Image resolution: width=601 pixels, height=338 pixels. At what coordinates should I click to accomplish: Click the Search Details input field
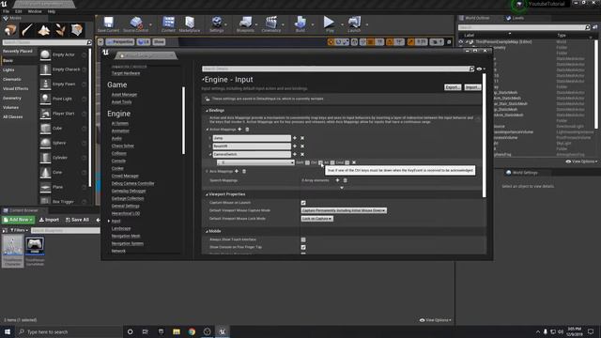[338, 69]
